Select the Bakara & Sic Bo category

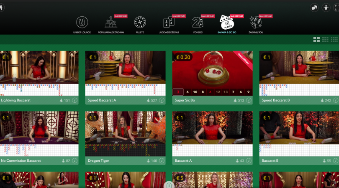tap(227, 25)
